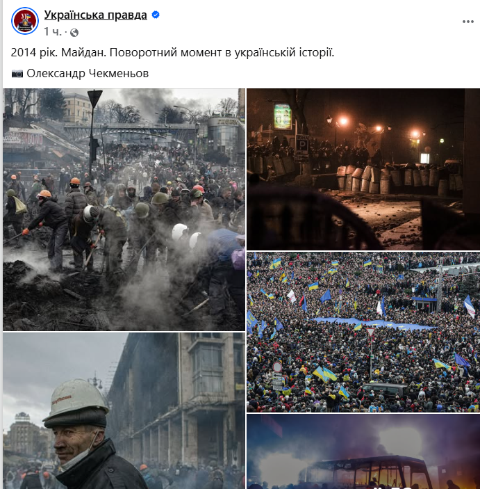Open the three-dot post options menu
Screen dimensions: 480x489
(x=468, y=22)
